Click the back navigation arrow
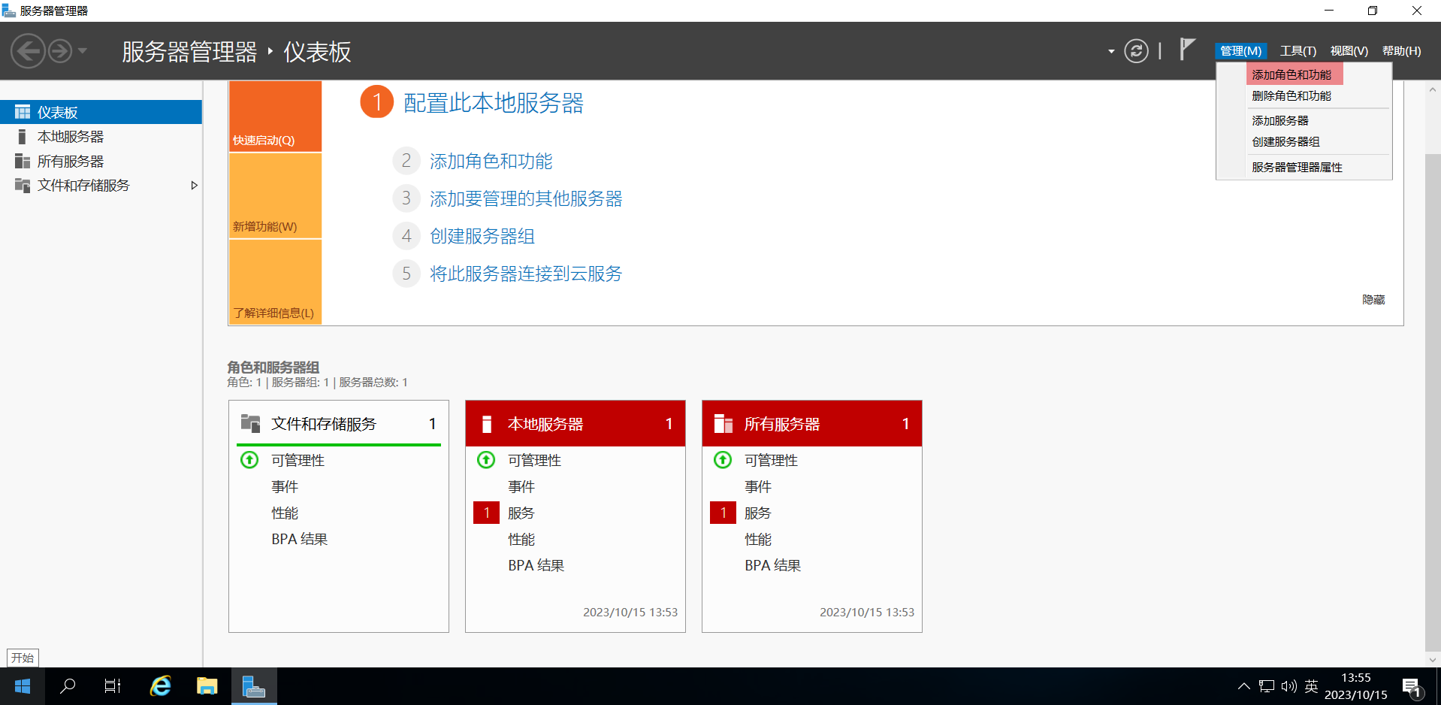This screenshot has width=1441, height=705. pyautogui.click(x=29, y=51)
